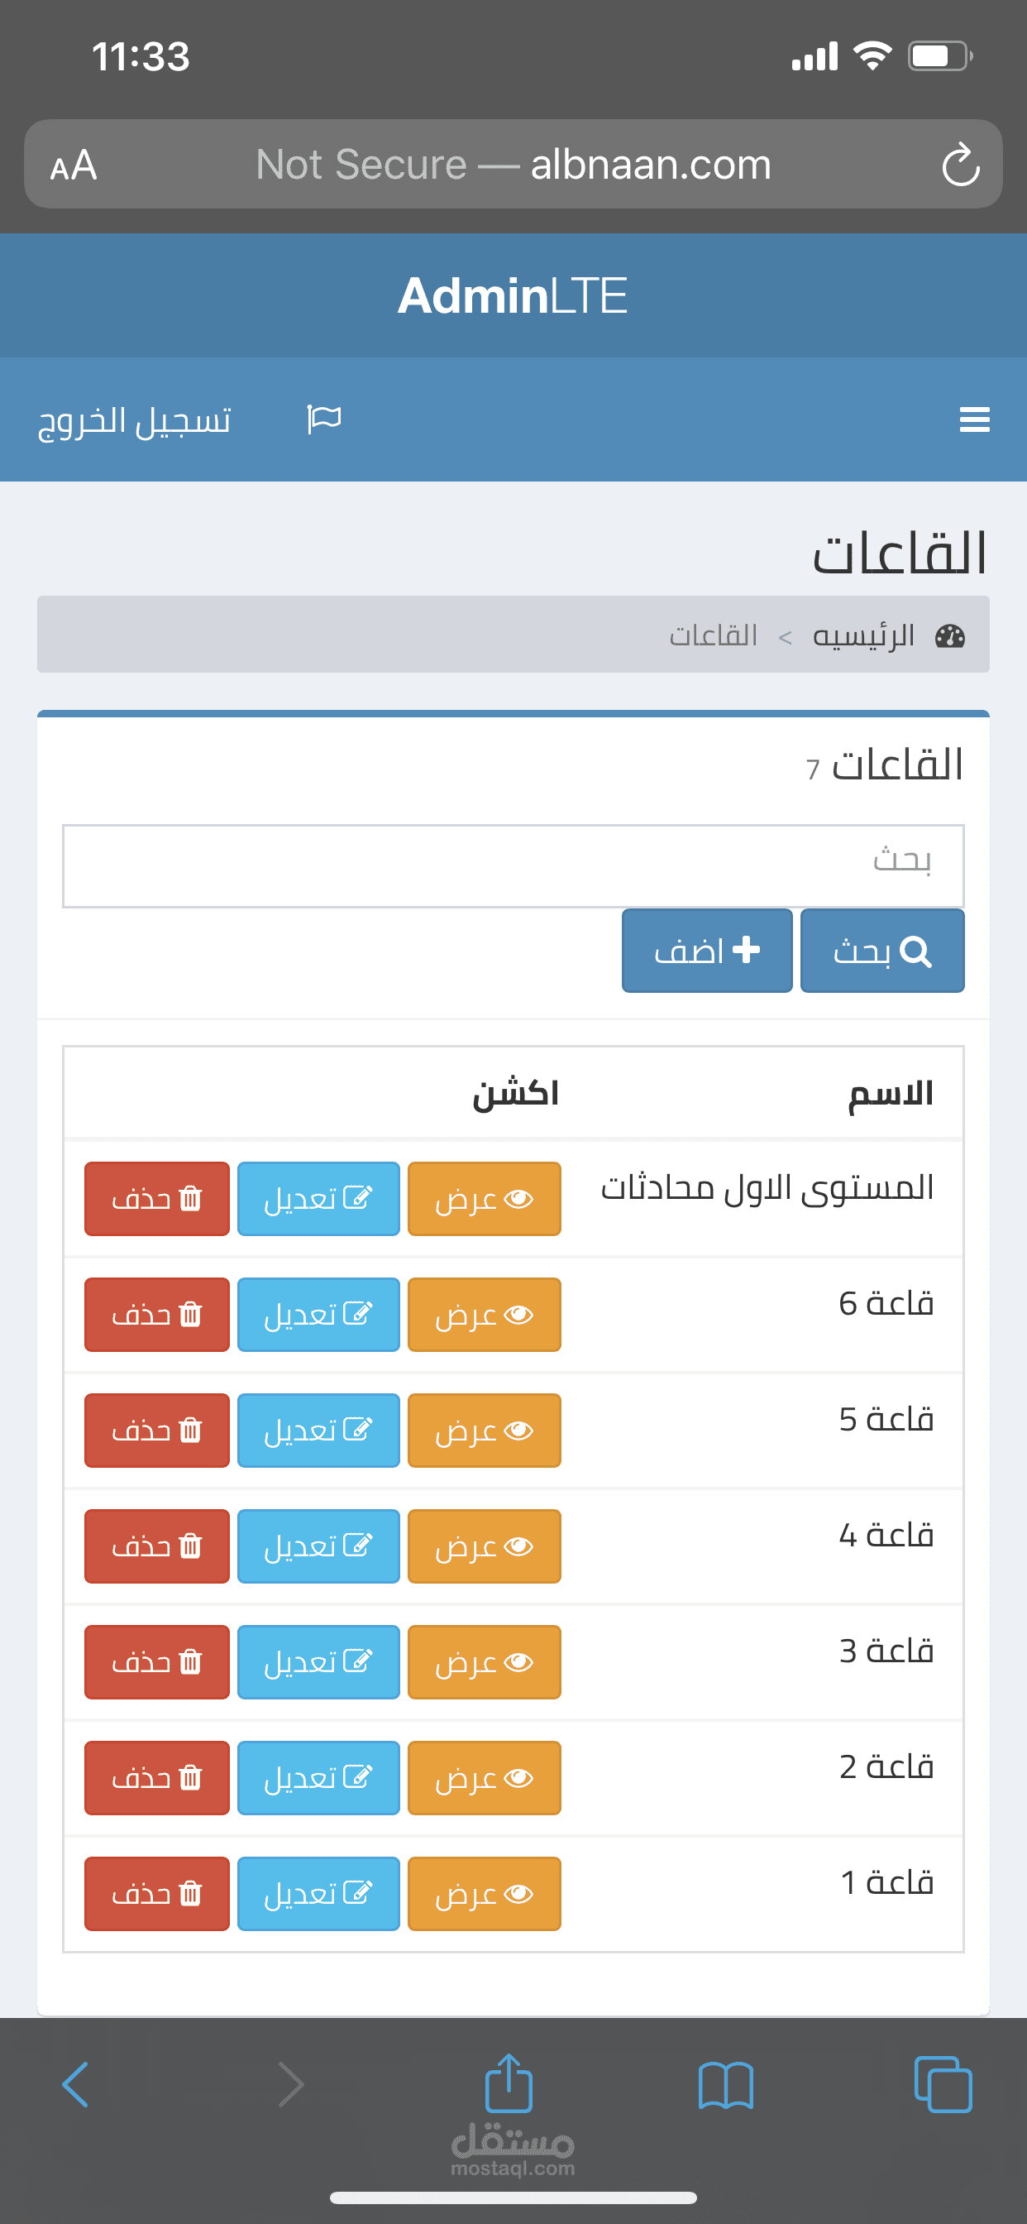Viewport: 1027px width, 2224px height.
Task: Click the flag language icon
Action: [324, 419]
